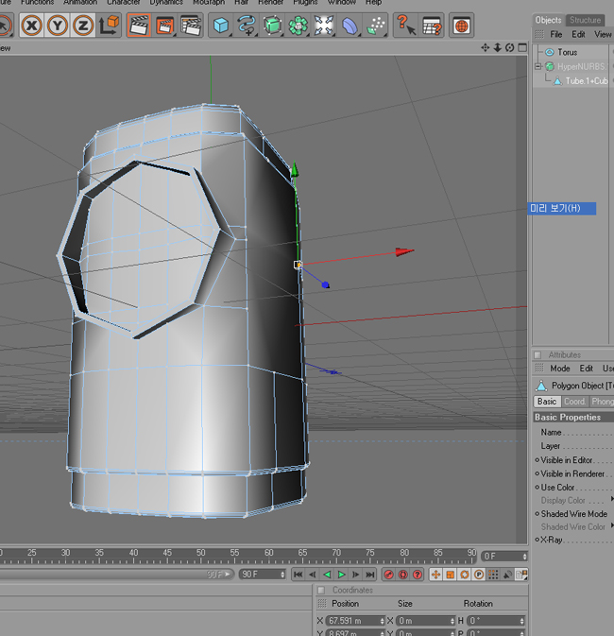
Task: Add a Cube primitive object
Action: coord(221,26)
